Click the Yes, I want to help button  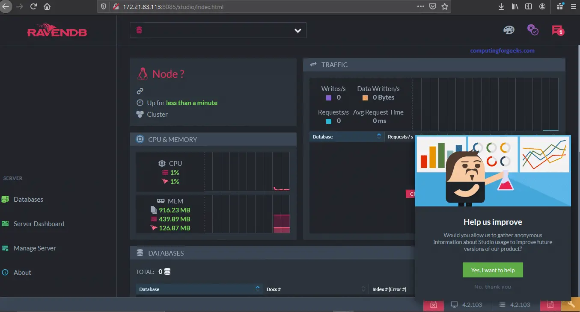(492, 270)
